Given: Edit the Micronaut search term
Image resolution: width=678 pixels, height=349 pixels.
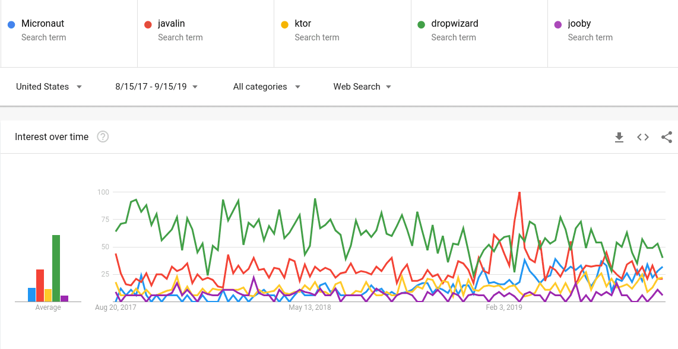Looking at the screenshot, I should click(x=43, y=24).
